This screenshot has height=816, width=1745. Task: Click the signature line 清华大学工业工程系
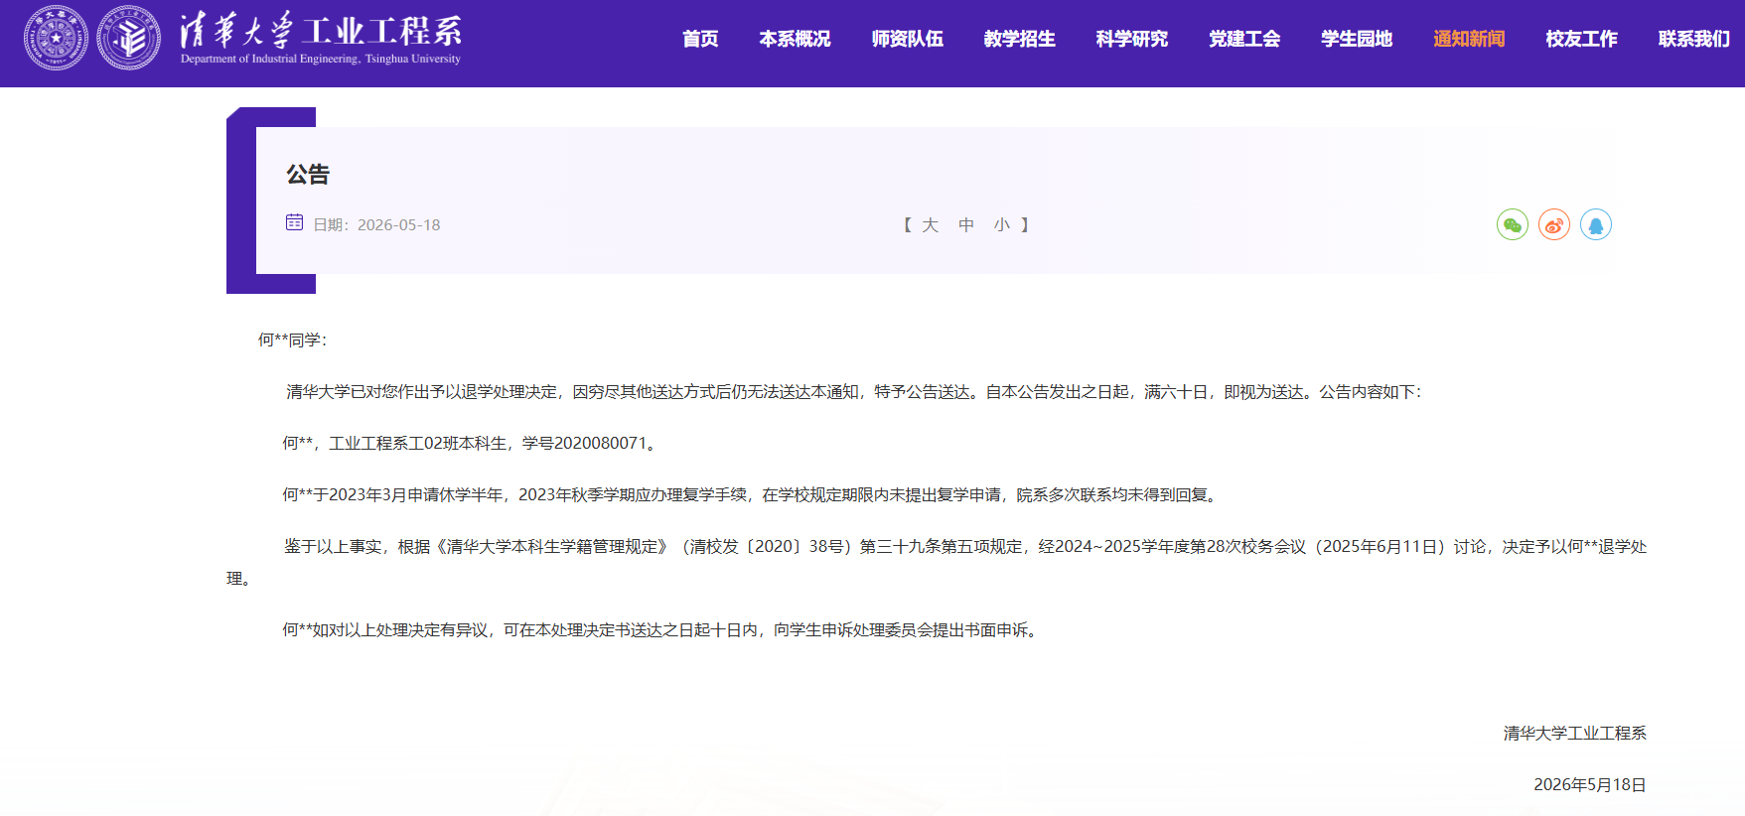click(x=1575, y=734)
